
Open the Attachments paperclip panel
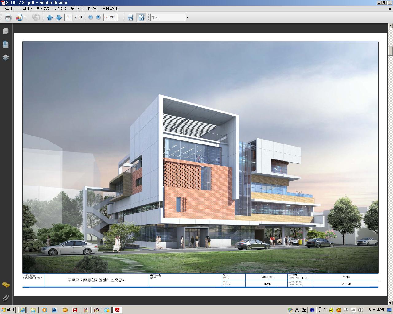(6, 298)
